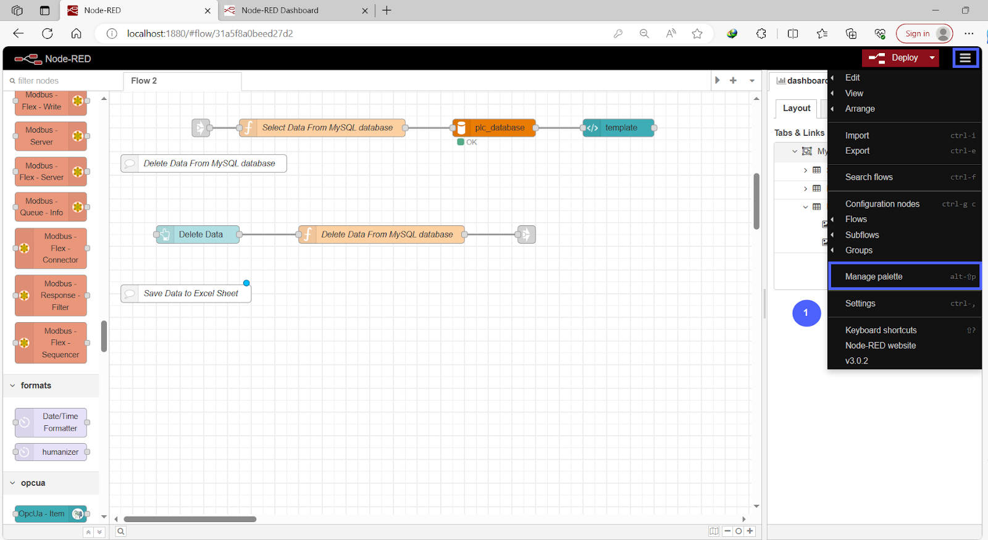Image resolution: width=988 pixels, height=540 pixels.
Task: Select the Flow 2 workspace tab
Action: [x=182, y=81]
